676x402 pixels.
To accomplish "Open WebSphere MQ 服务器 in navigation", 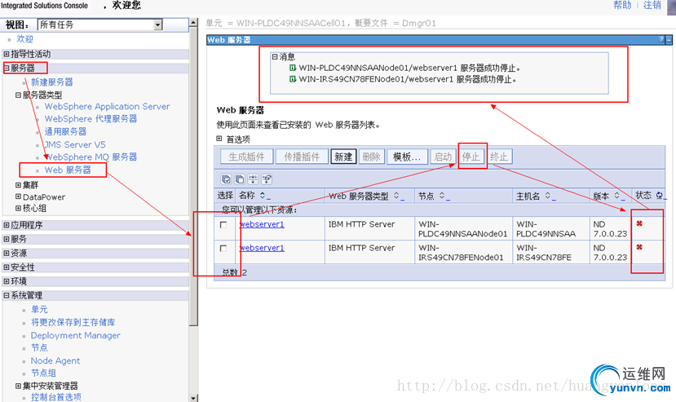I will [x=91, y=157].
